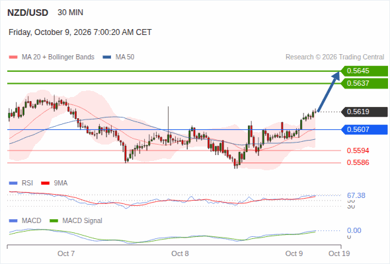
Task: Click the red 9MA legend swatch
Action: (45, 183)
